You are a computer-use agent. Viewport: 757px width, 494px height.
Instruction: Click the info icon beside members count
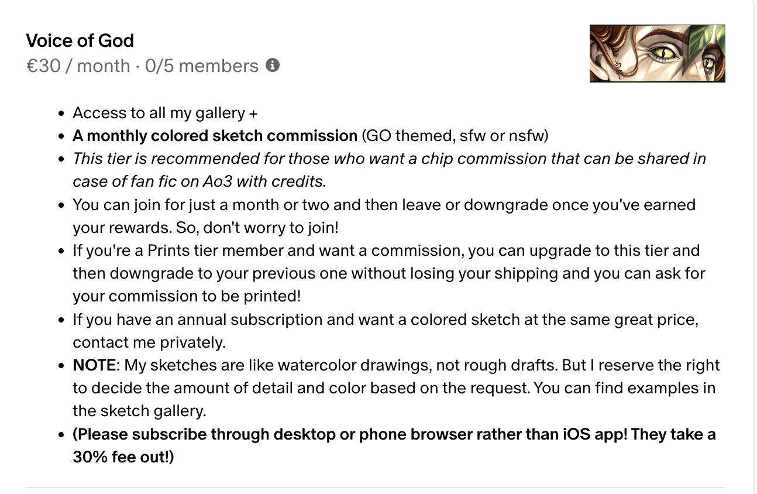pos(272,66)
